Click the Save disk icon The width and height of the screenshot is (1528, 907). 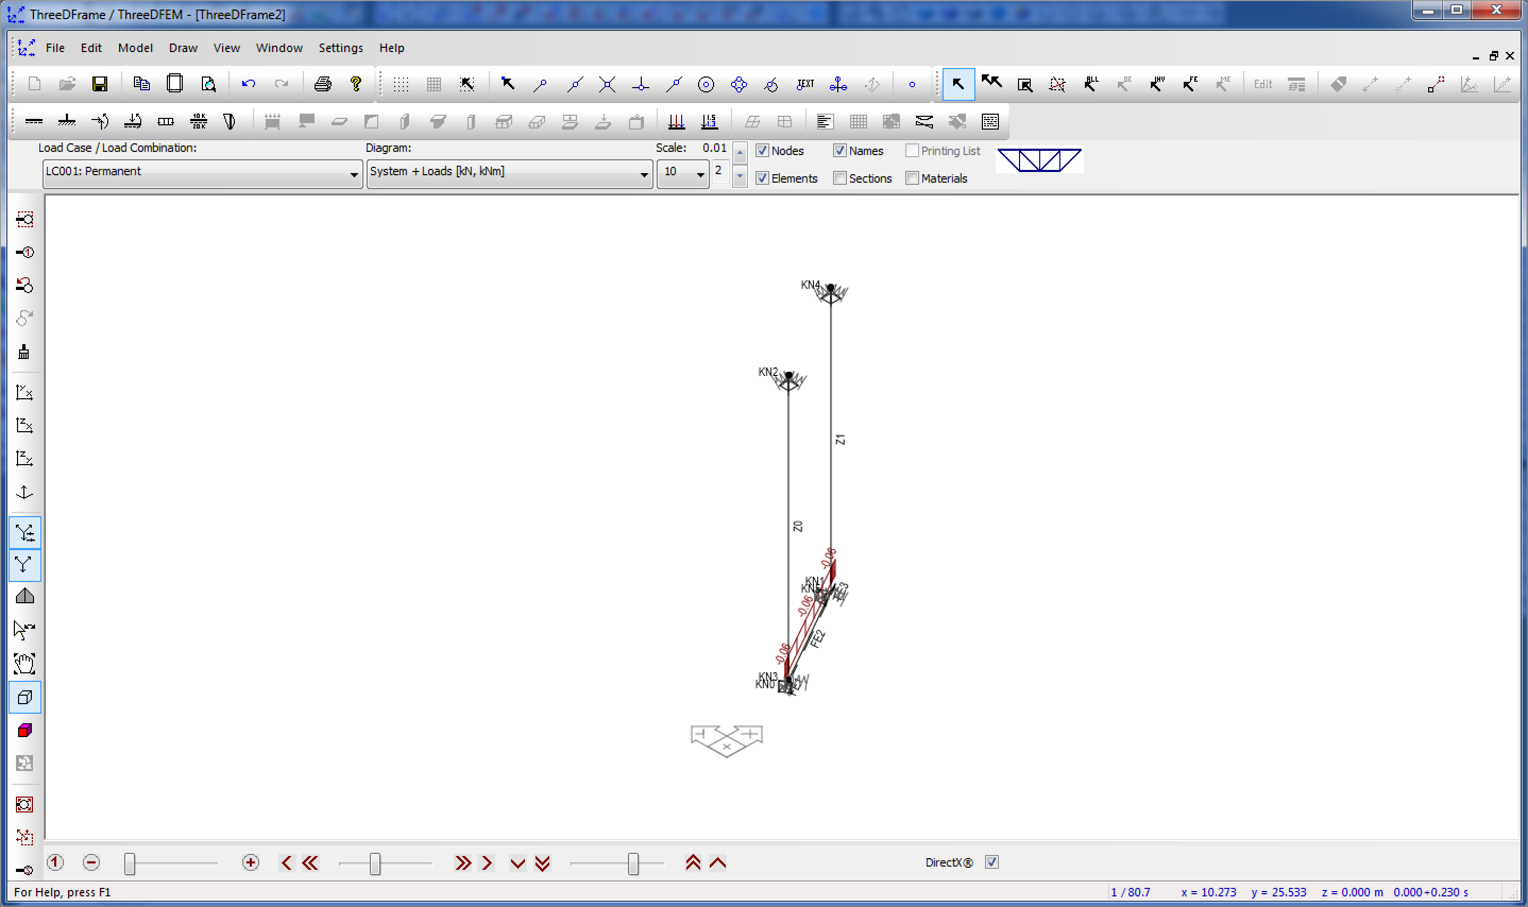(100, 84)
